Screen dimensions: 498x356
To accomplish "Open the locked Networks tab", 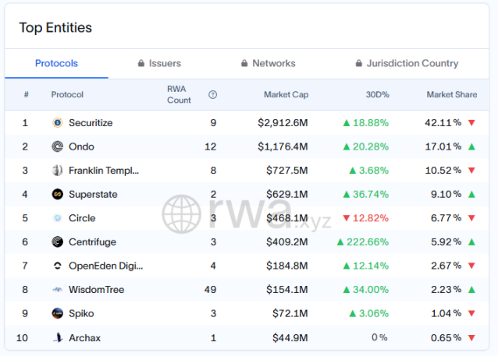I will click(x=268, y=64).
